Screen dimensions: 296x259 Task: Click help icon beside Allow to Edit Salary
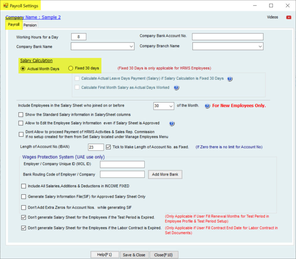(x=172, y=123)
